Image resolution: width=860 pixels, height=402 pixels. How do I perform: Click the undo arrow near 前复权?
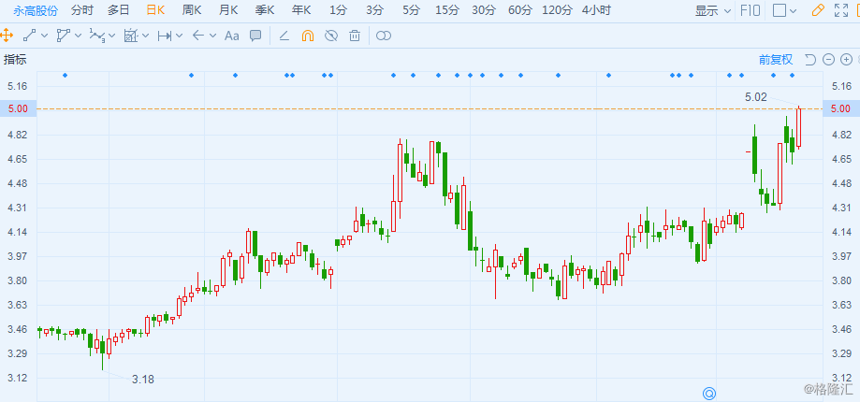[x=810, y=60]
